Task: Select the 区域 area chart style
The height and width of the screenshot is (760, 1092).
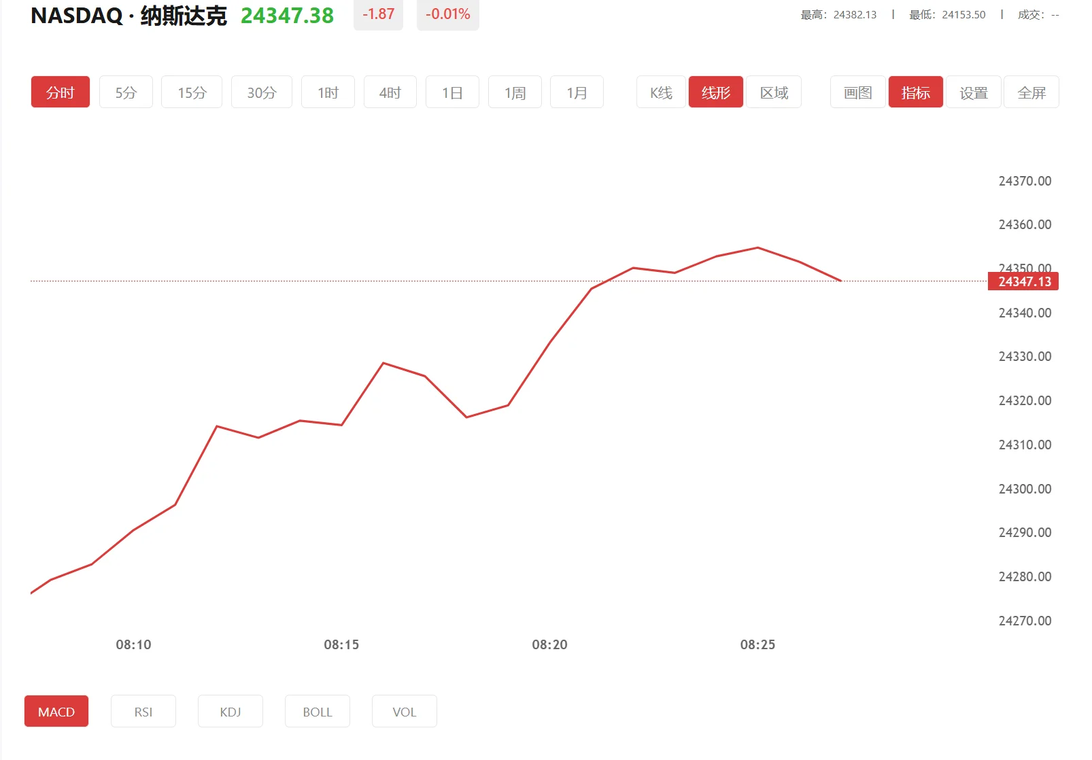Action: [774, 92]
